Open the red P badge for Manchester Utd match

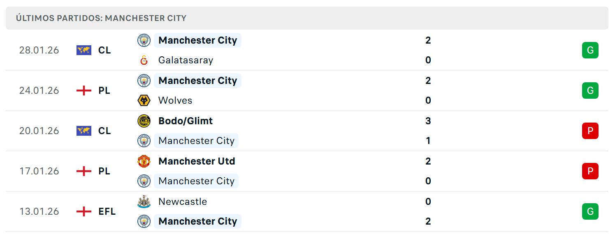tap(590, 171)
